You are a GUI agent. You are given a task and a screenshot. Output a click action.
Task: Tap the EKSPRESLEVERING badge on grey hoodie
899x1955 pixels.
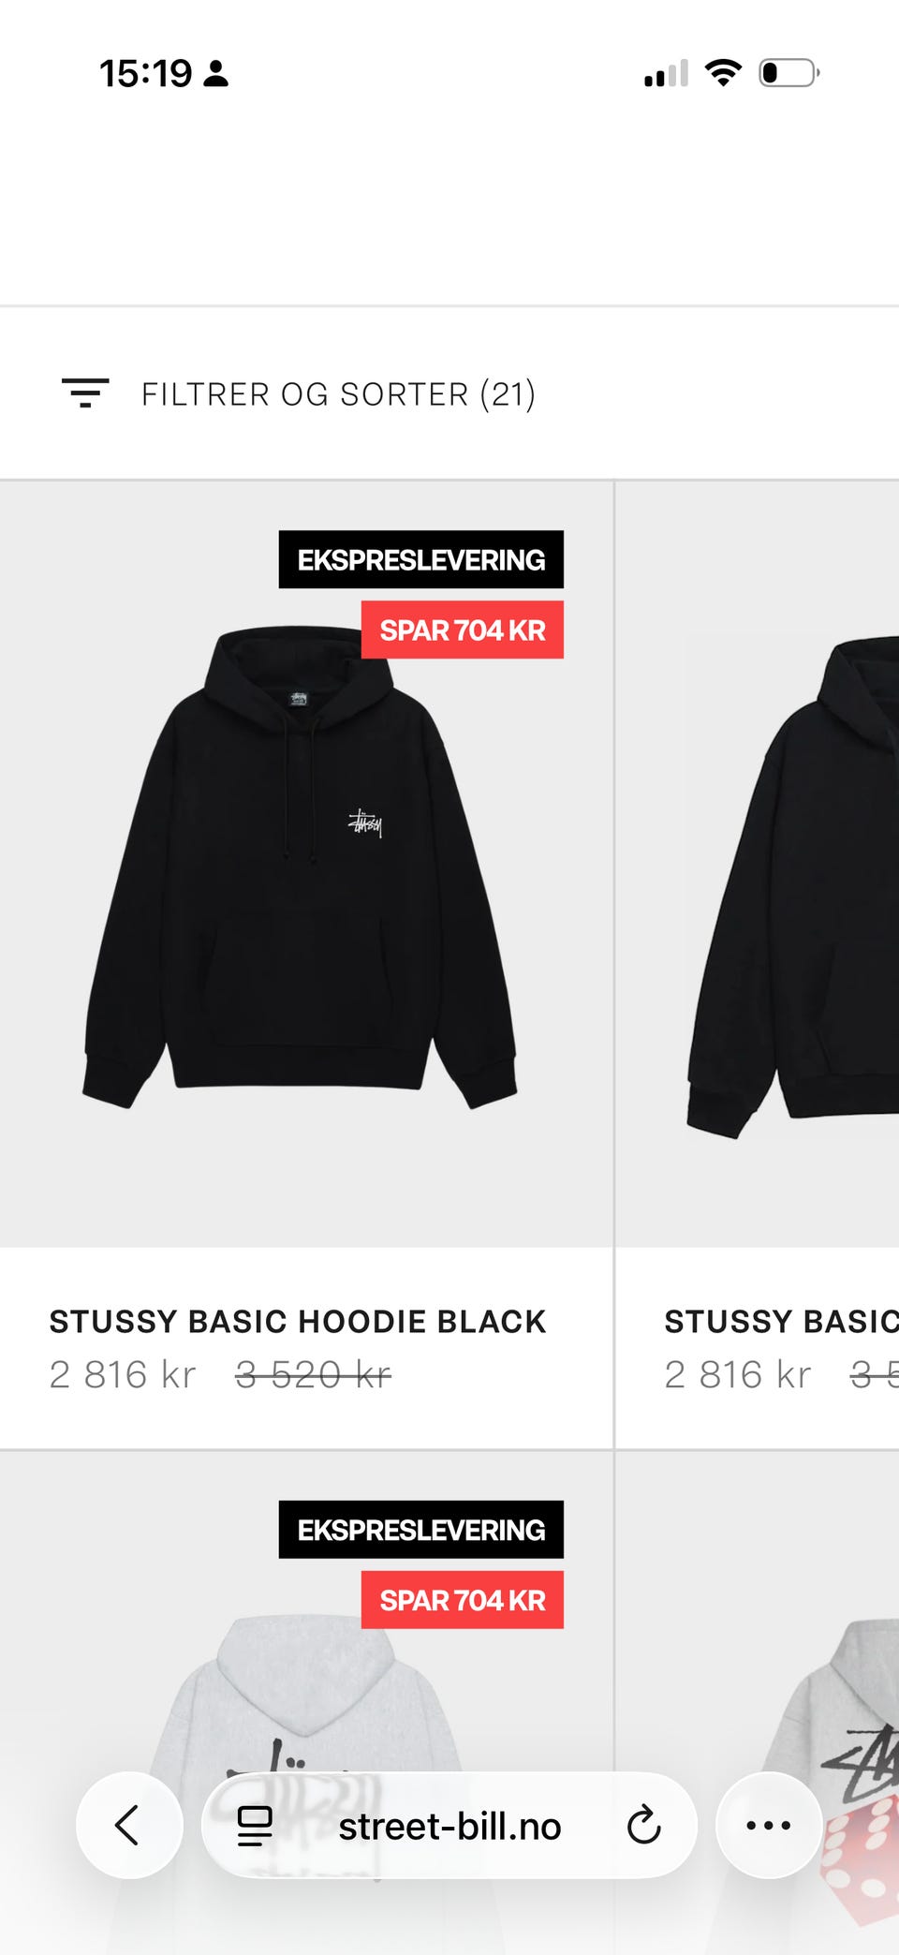click(421, 1530)
